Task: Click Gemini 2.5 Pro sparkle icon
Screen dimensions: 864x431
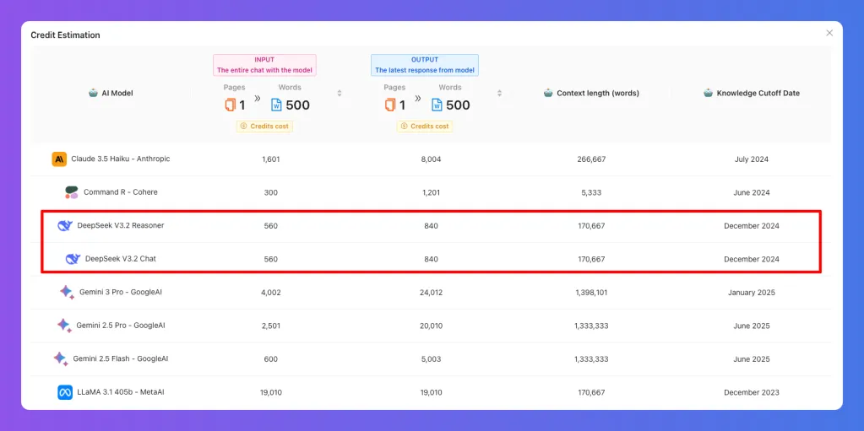Action: click(64, 326)
